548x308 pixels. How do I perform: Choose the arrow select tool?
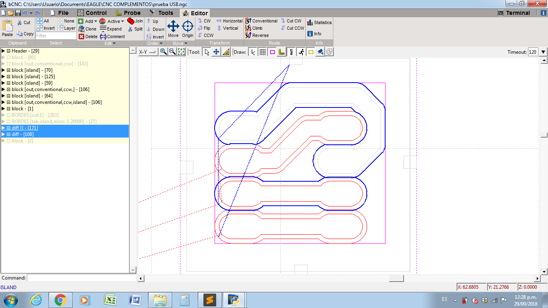[207, 52]
